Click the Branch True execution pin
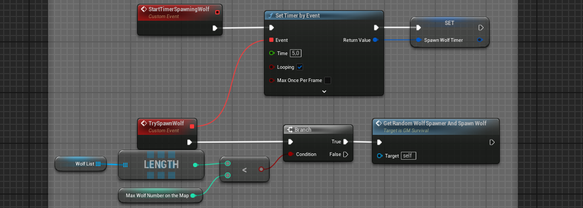This screenshot has width=583, height=208. tap(346, 142)
